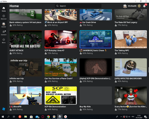
Task: Show hidden system tray icons
Action: point(121,117)
